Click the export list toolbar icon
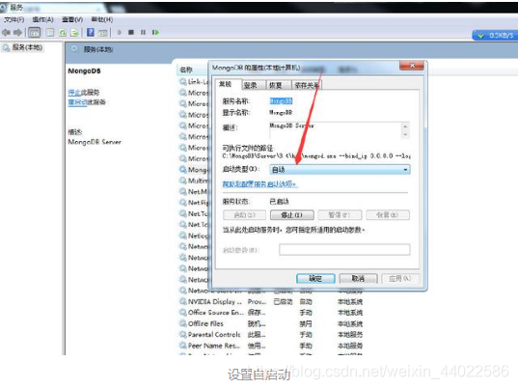Image resolution: width=518 pixels, height=389 pixels. pos(74,33)
